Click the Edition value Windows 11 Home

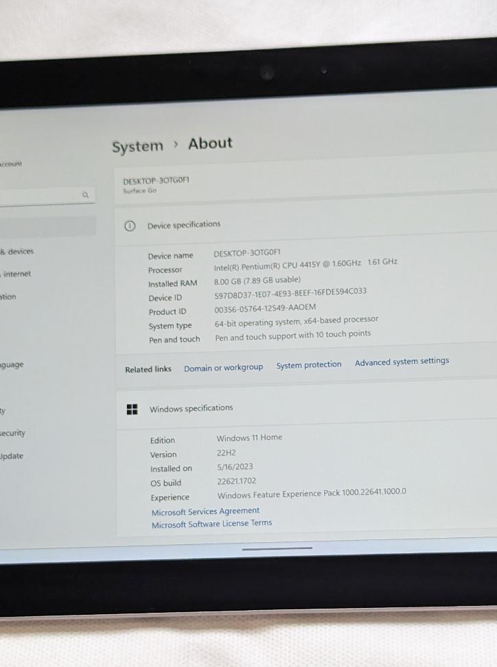(x=249, y=438)
